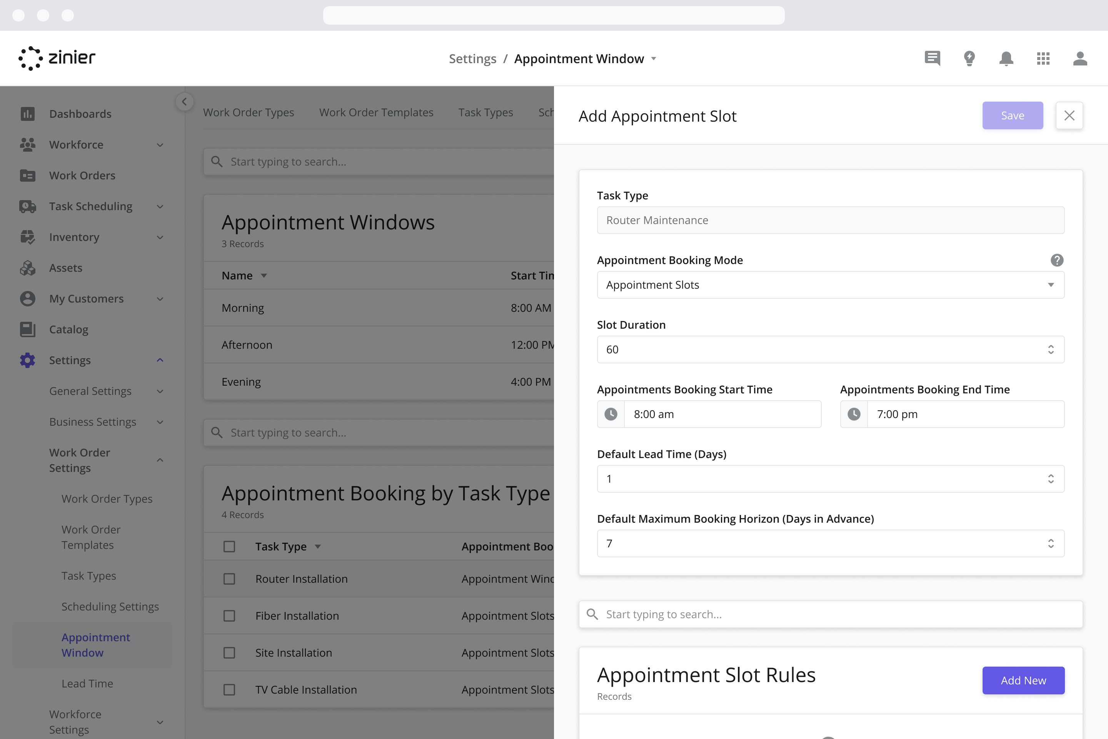Check the Fiber Installation row
This screenshot has height=739, width=1108.
tap(229, 616)
